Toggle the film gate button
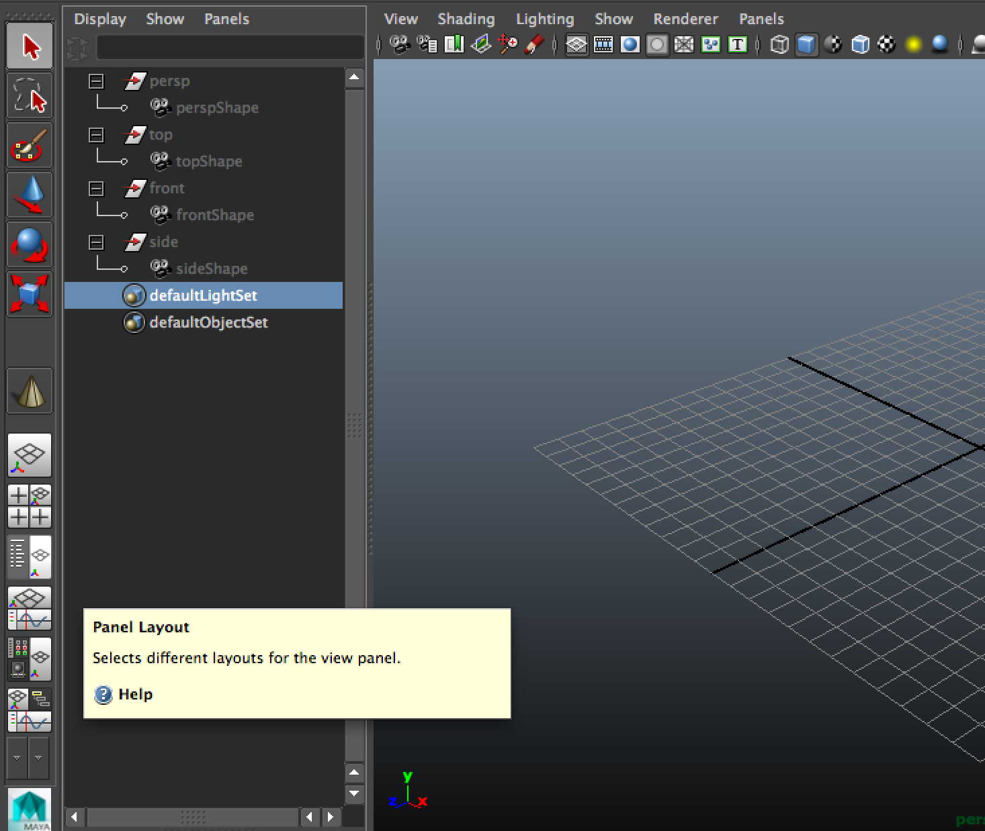Screen dimensions: 985x831 point(603,45)
